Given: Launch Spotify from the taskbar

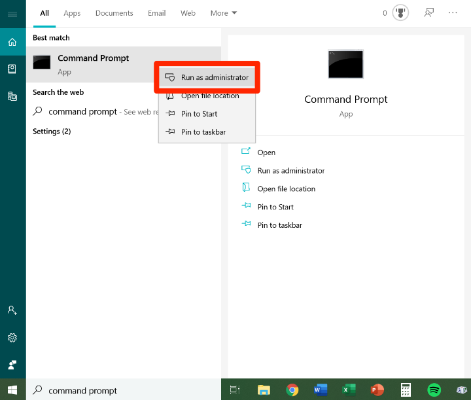Looking at the screenshot, I should tap(434, 390).
